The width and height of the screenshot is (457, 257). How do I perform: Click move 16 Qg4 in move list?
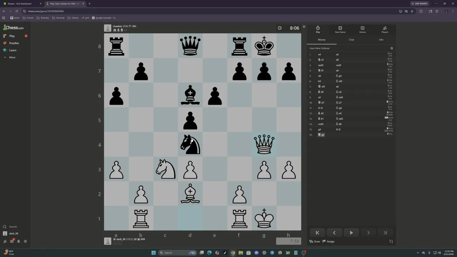coord(321,135)
